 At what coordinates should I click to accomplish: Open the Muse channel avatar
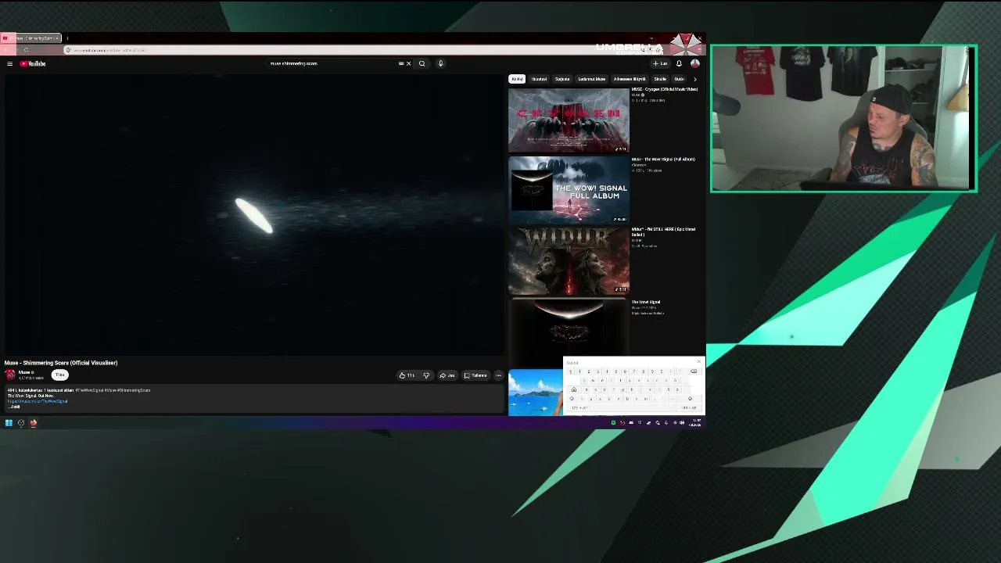[10, 375]
